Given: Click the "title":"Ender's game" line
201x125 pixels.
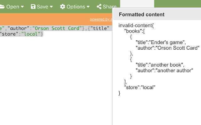Looking at the screenshot, I should (x=161, y=42).
